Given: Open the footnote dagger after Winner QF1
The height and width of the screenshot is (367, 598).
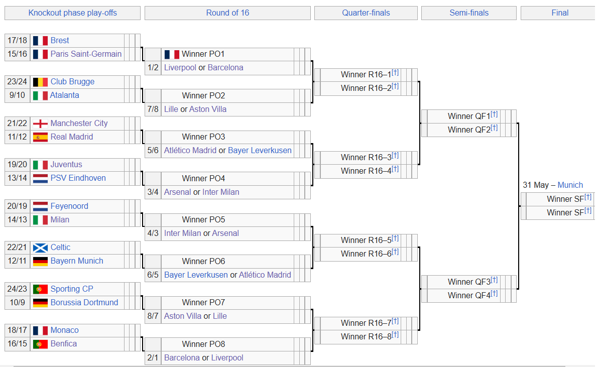Looking at the screenshot, I should click(494, 114).
